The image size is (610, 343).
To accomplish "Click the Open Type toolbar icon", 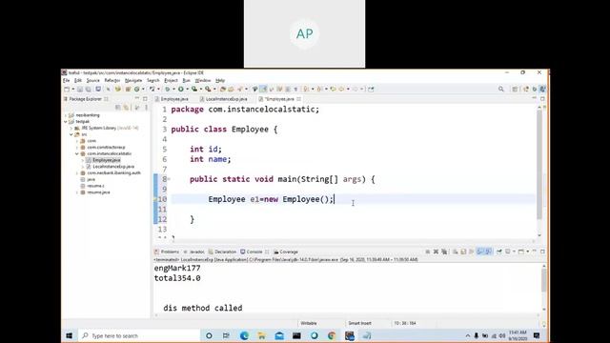I will tap(223, 89).
